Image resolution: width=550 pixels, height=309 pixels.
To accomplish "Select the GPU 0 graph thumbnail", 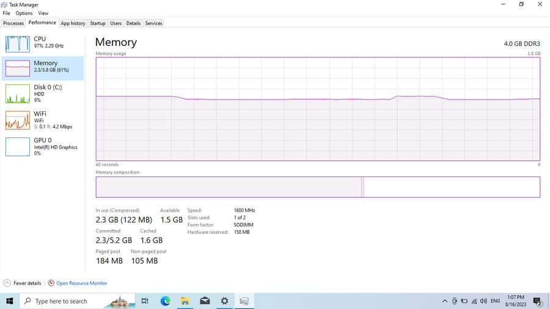I will (x=18, y=147).
